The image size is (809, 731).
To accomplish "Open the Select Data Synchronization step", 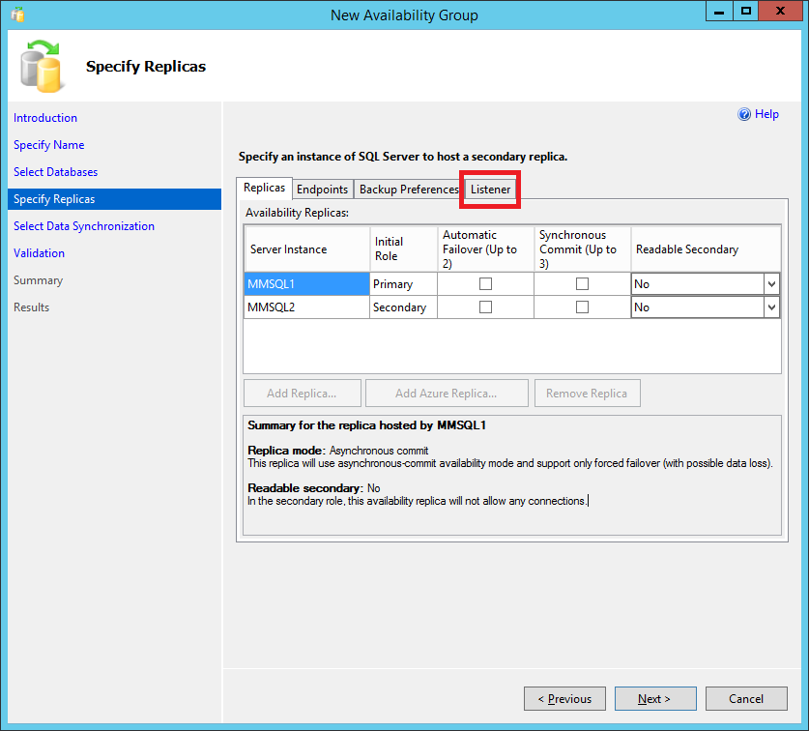I will tap(84, 226).
